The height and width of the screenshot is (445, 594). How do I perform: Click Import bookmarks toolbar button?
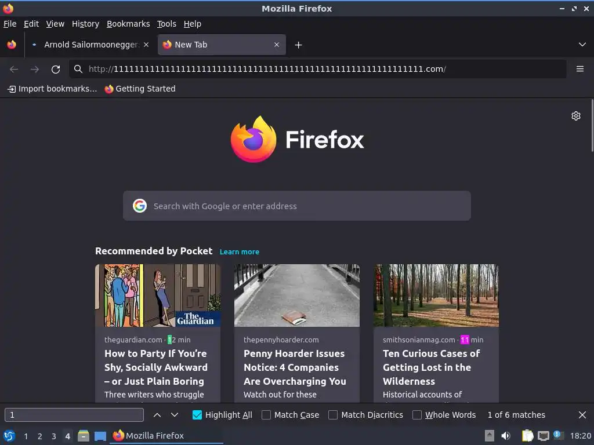[52, 89]
